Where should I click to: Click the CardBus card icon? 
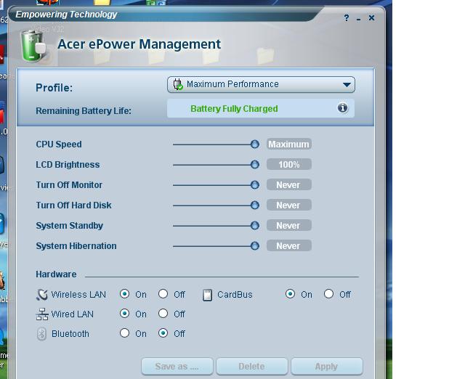(x=207, y=295)
